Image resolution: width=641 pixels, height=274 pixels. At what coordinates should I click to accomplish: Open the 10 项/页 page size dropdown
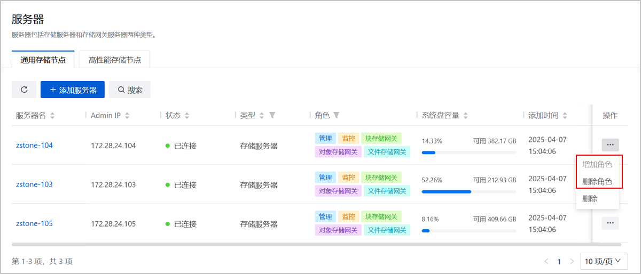click(603, 261)
